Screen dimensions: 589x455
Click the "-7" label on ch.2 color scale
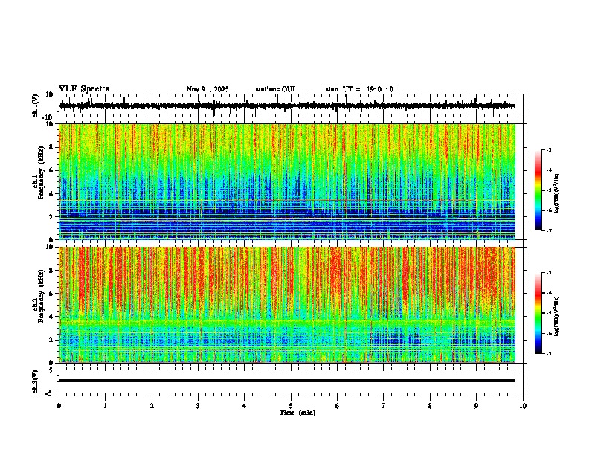548,353
